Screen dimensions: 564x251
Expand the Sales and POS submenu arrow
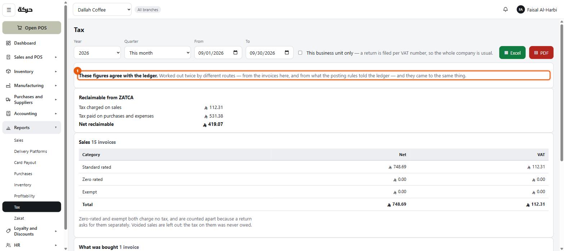pos(56,57)
